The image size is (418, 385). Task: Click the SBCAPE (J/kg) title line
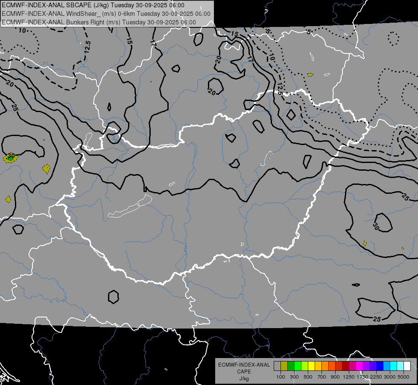(93, 5)
